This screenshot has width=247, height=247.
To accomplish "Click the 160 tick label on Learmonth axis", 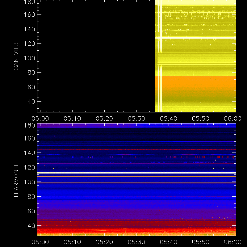I will coord(29,138).
